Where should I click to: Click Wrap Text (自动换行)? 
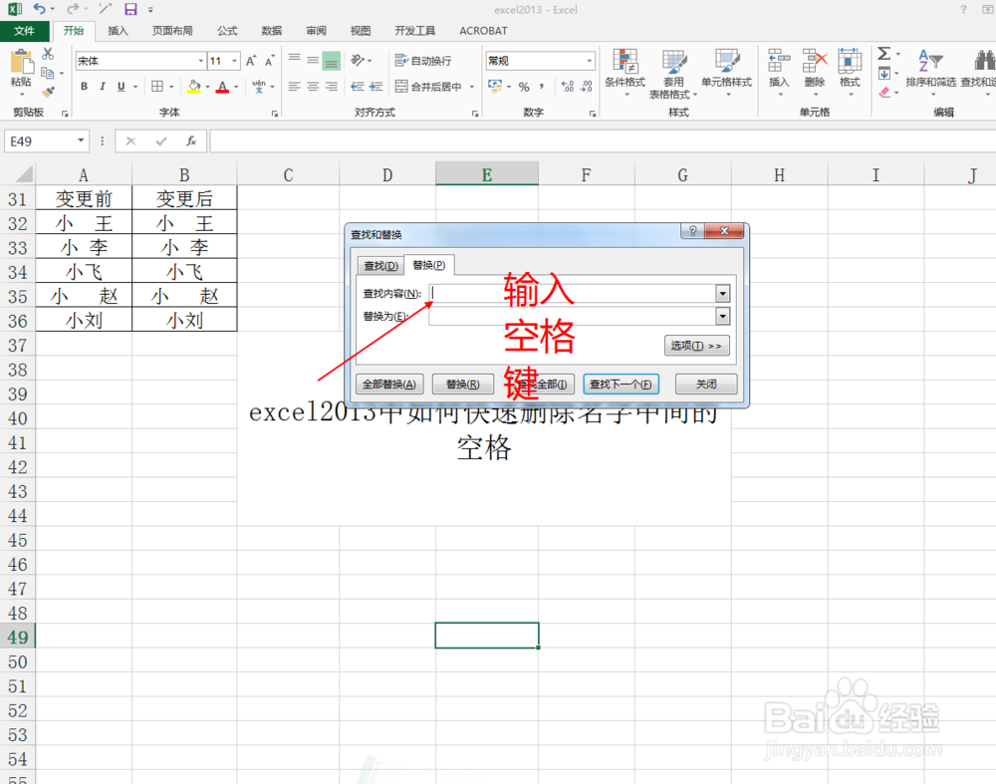[423, 61]
